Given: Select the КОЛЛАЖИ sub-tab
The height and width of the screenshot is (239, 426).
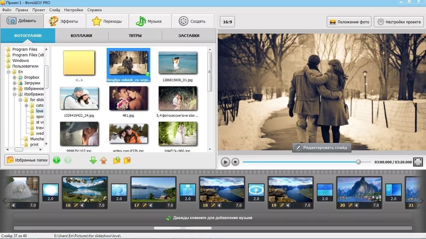Looking at the screenshot, I should (81, 35).
